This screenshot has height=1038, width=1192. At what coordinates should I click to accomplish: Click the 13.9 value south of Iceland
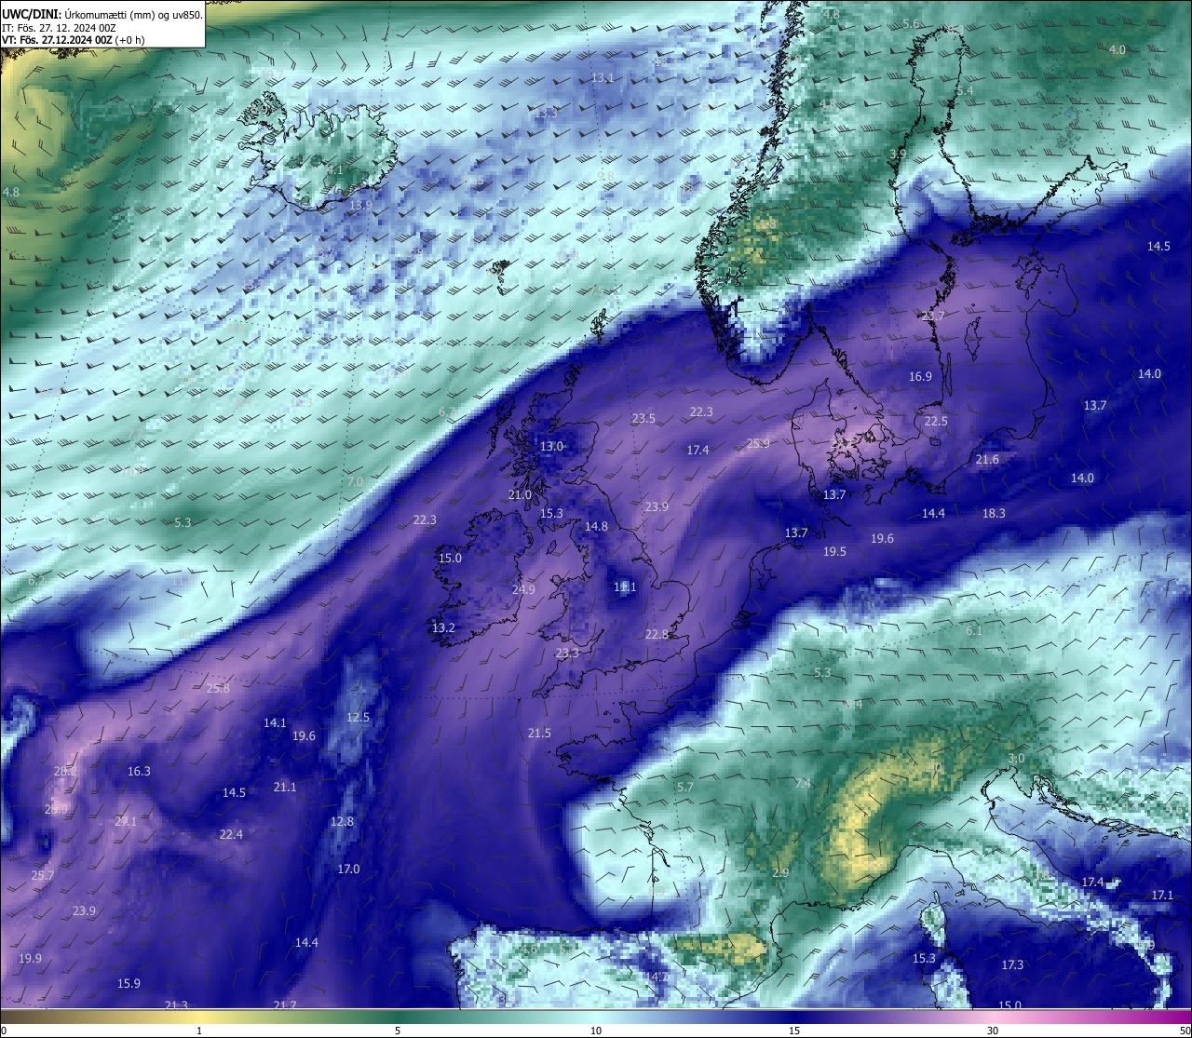(x=360, y=205)
